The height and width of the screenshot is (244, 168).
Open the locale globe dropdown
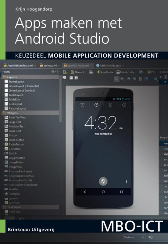coord(141,72)
